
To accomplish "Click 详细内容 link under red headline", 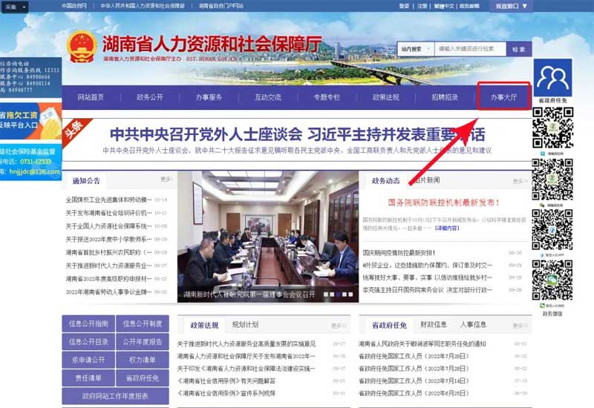I will click(x=447, y=228).
